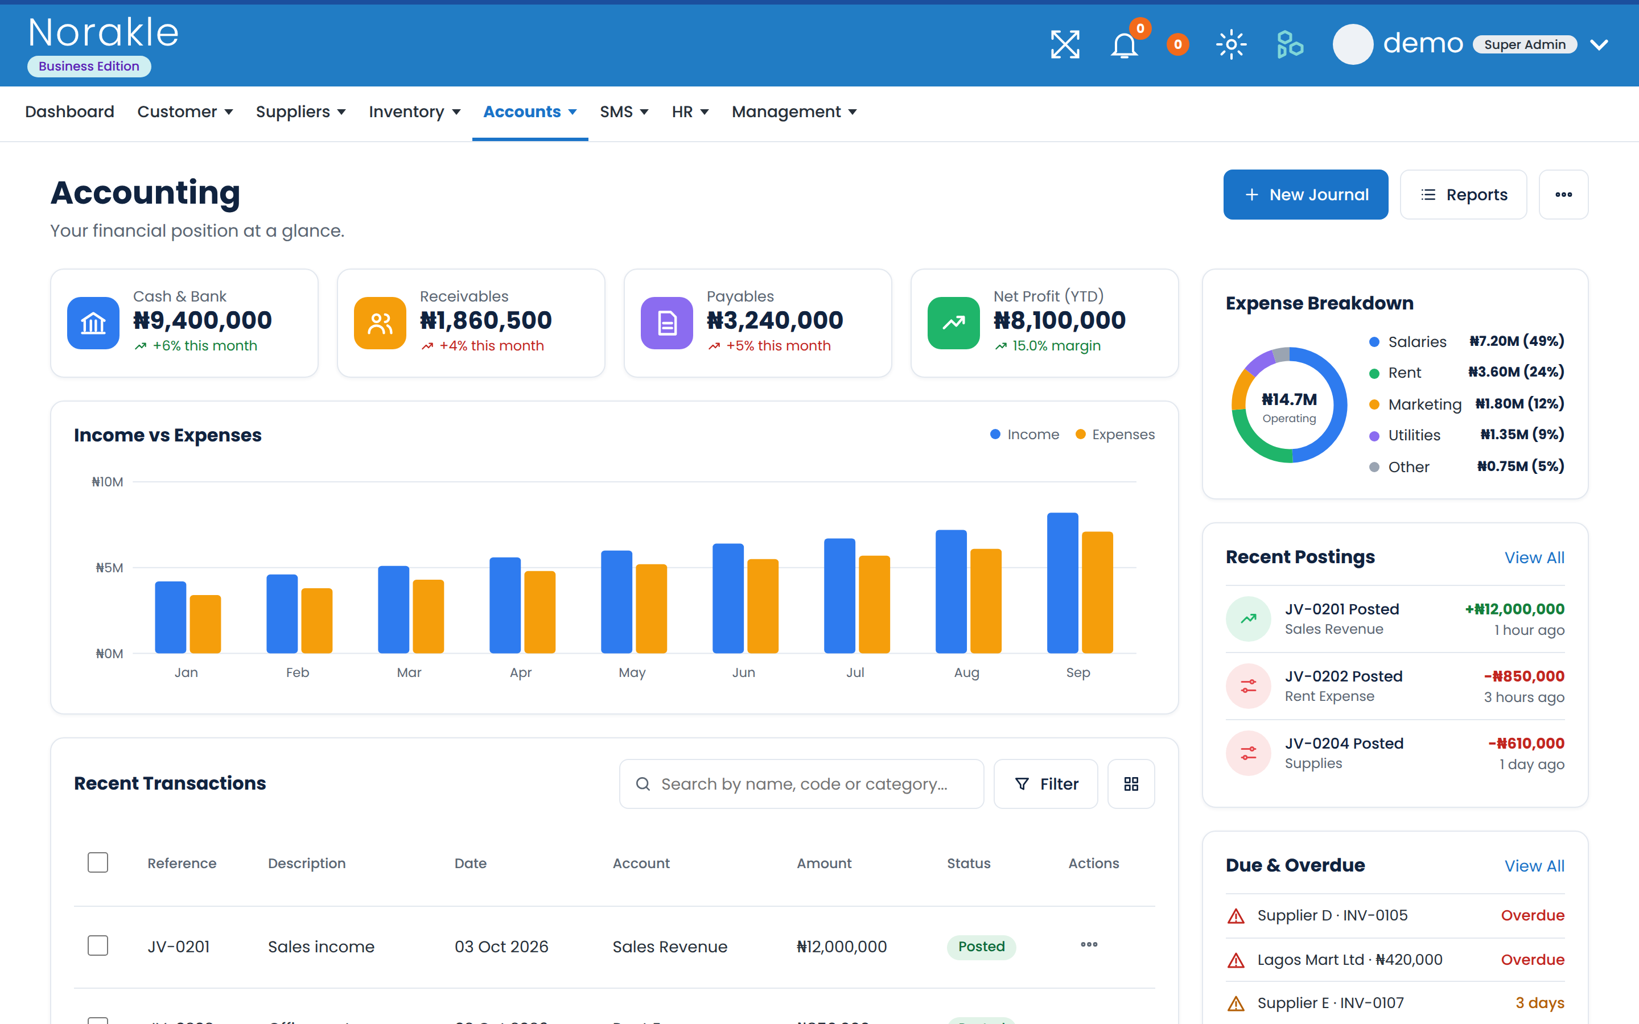The height and width of the screenshot is (1024, 1639).
Task: Expand the Management menu dropdown
Action: point(794,112)
